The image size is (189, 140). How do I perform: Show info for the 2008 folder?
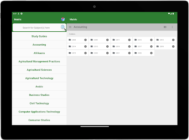pyautogui.click(x=85, y=40)
